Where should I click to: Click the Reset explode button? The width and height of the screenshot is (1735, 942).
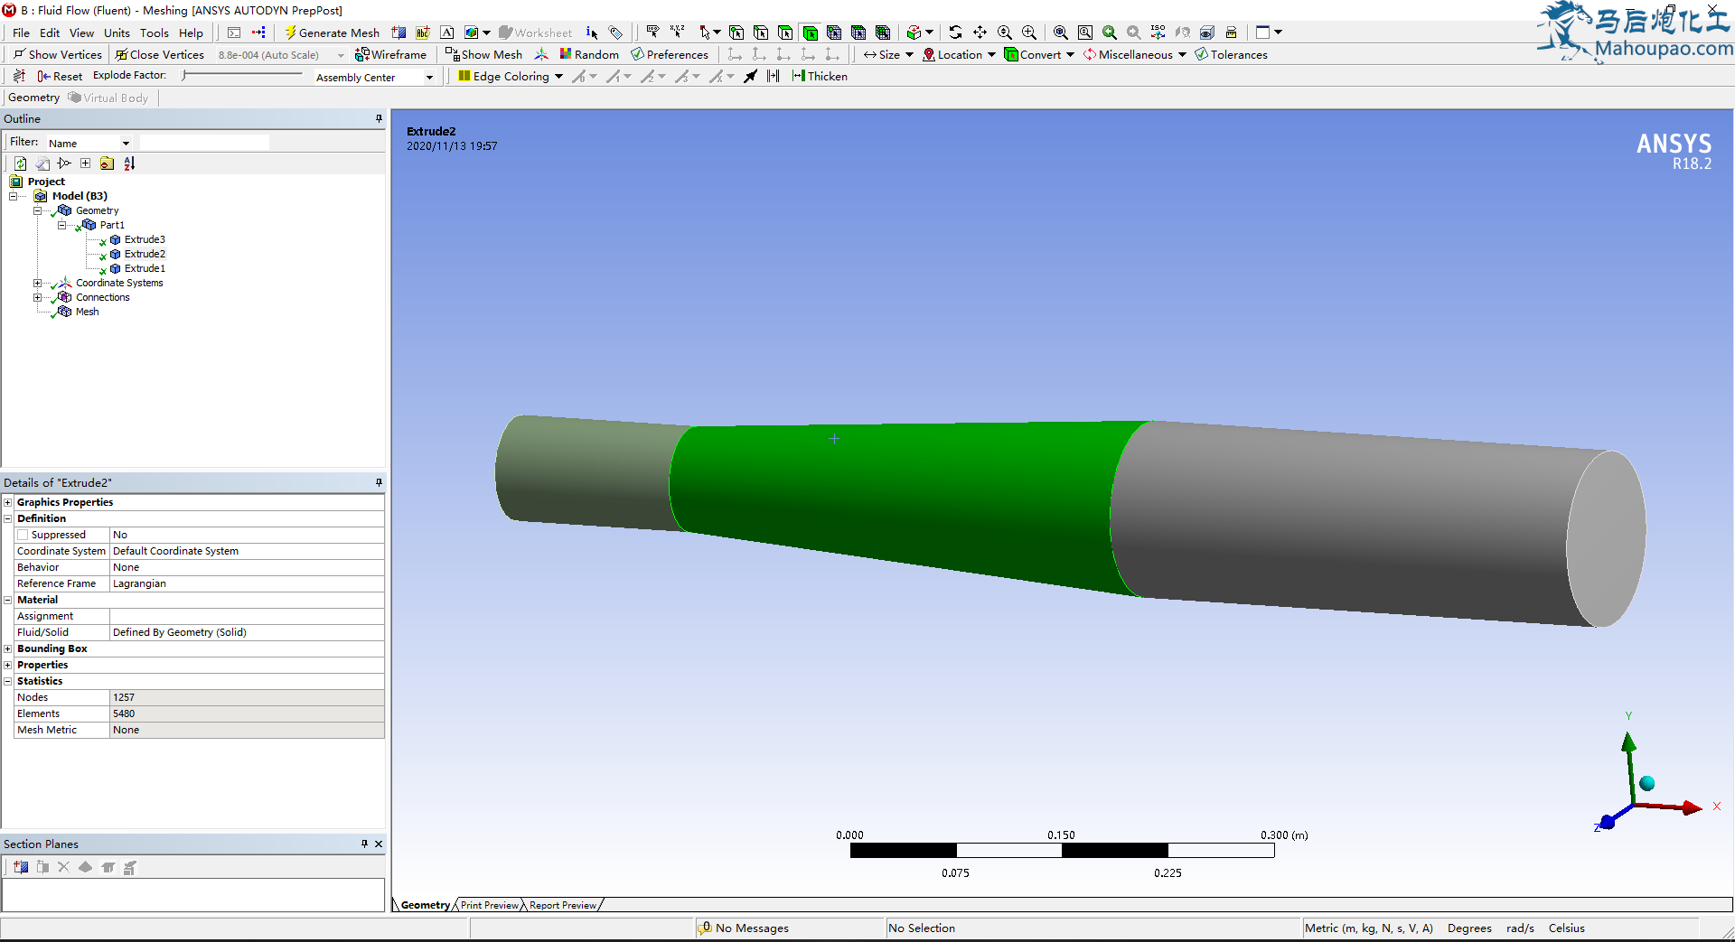[x=60, y=76]
